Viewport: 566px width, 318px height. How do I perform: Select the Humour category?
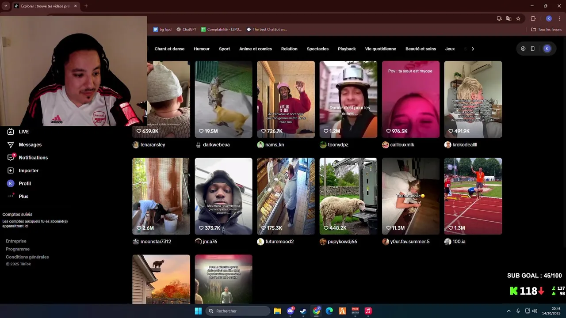(202, 49)
